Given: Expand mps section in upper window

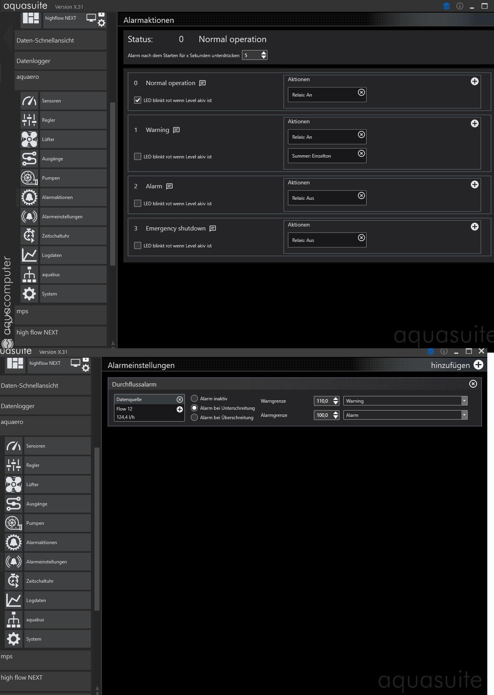Looking at the screenshot, I should pyautogui.click(x=61, y=315).
